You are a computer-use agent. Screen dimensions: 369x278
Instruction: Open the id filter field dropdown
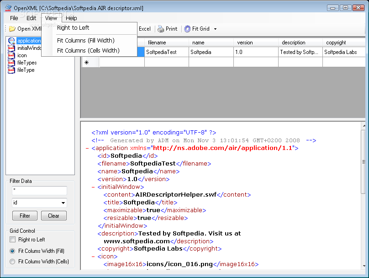tap(63, 203)
